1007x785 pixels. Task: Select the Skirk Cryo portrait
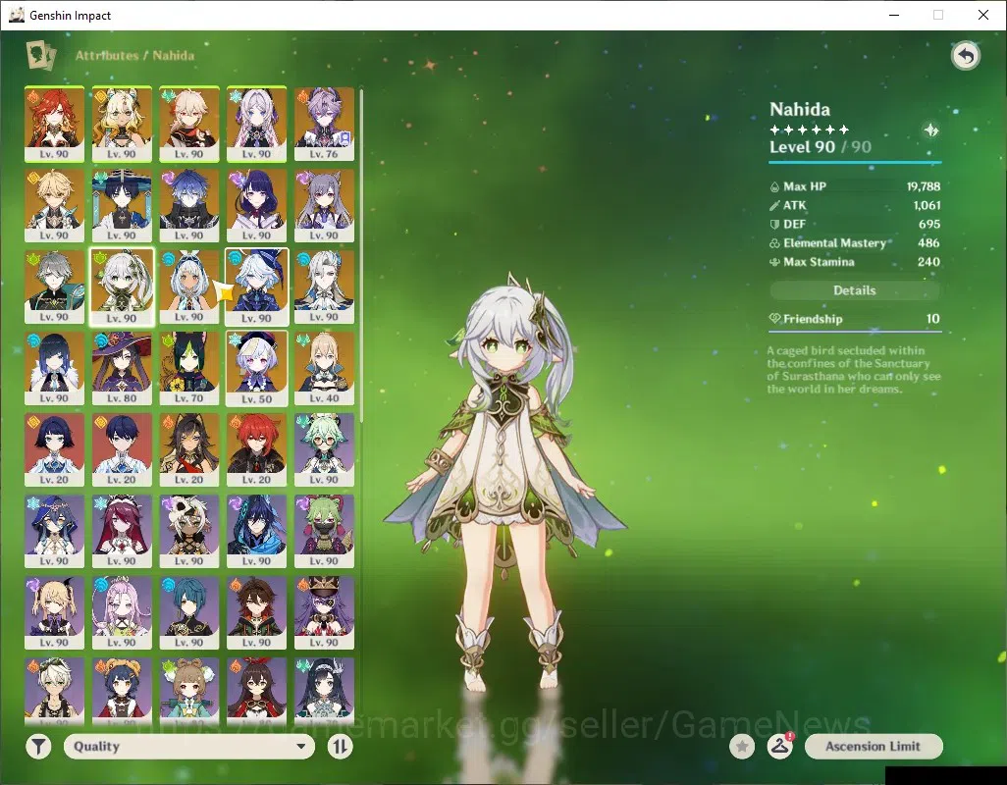click(256, 125)
